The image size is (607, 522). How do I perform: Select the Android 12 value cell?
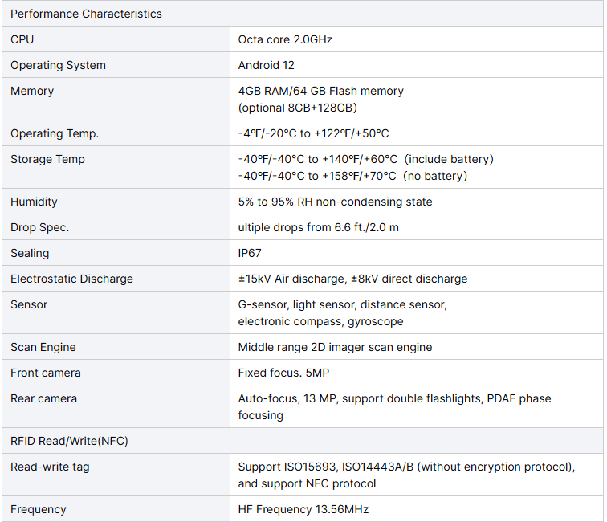click(x=417, y=65)
